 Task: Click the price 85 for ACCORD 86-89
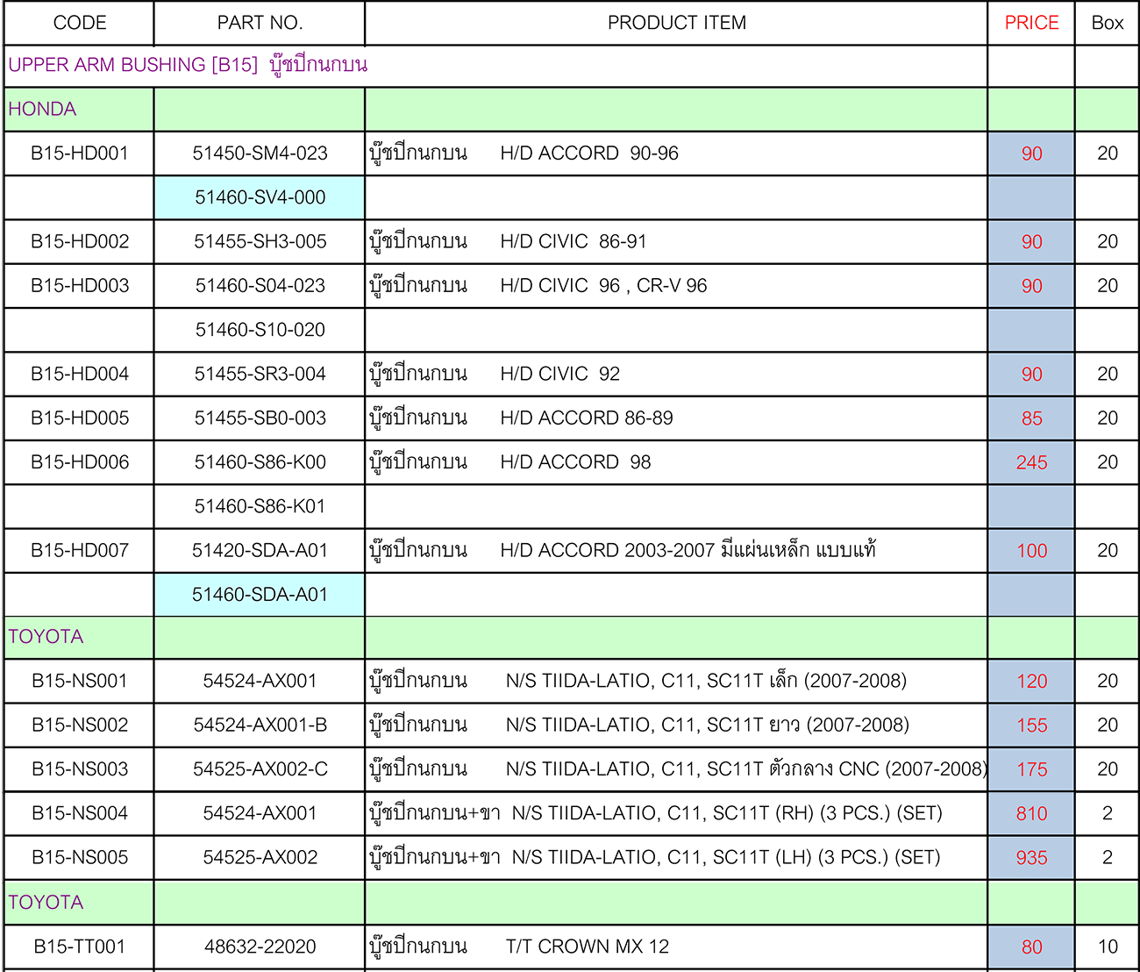1031,418
